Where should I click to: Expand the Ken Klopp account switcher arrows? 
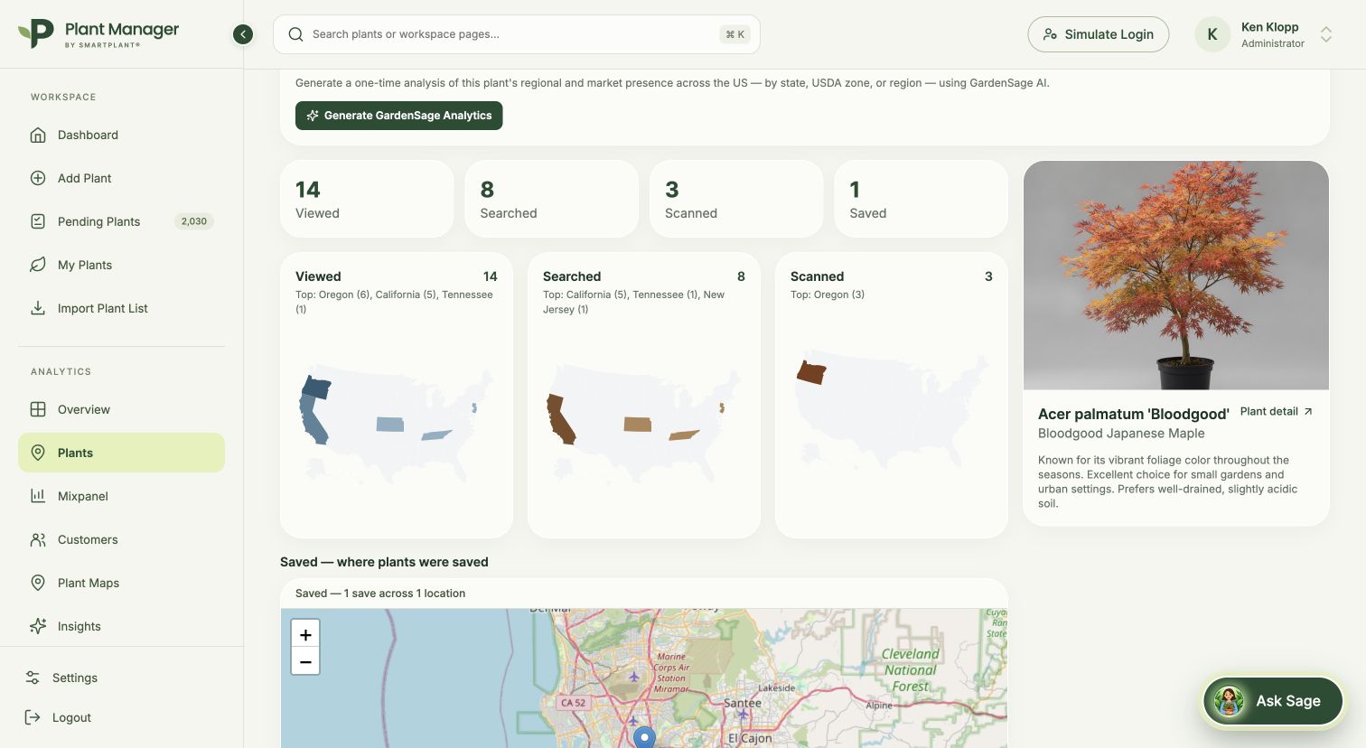1326,34
